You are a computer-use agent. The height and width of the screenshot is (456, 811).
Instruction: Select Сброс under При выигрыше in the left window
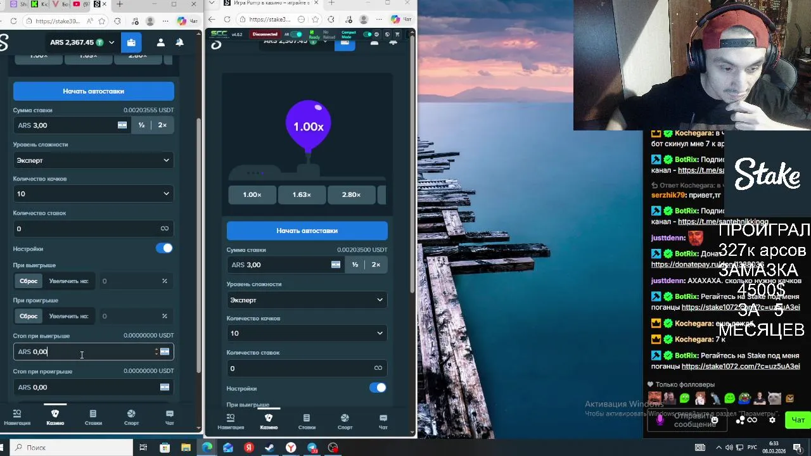(x=29, y=281)
